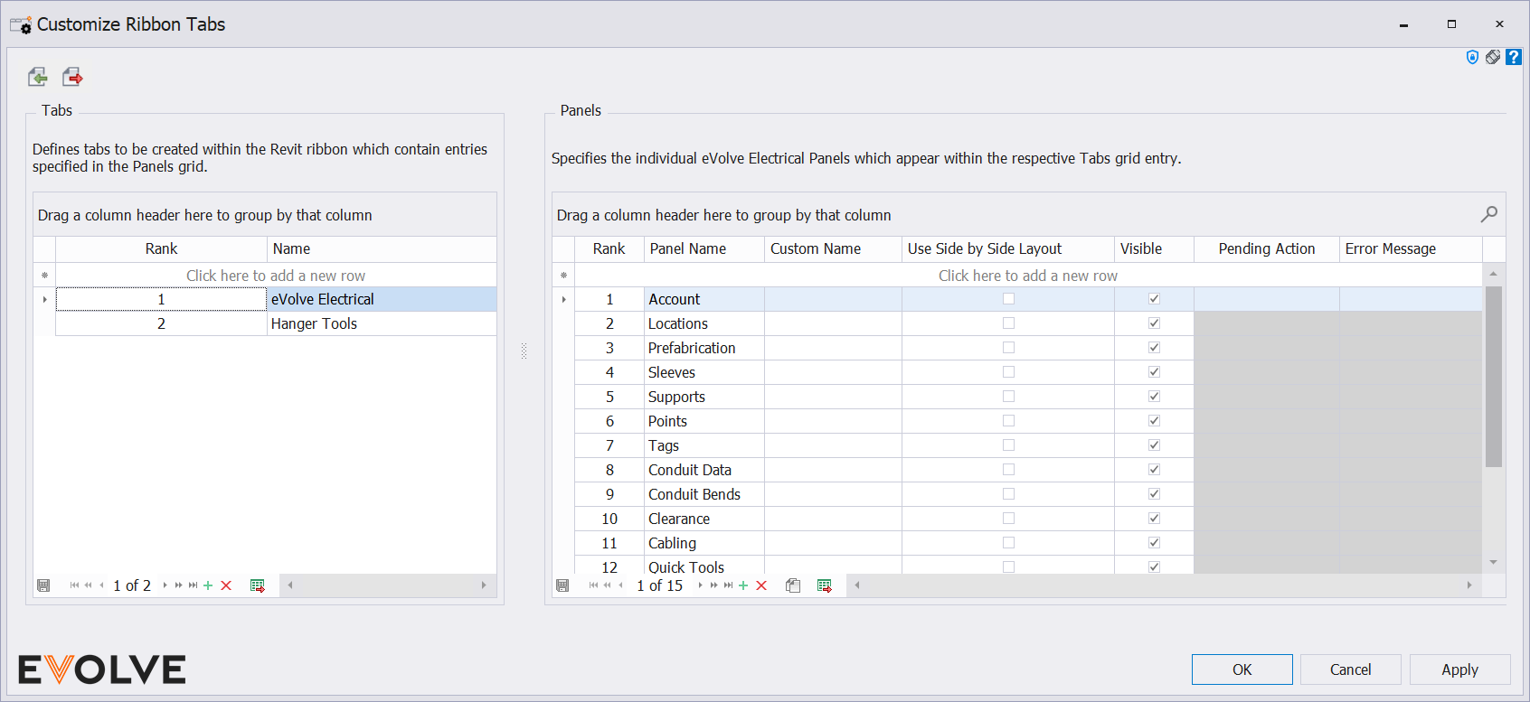Enable Side by Side Layout for Sleeves
The height and width of the screenshot is (702, 1530).
click(x=1008, y=372)
